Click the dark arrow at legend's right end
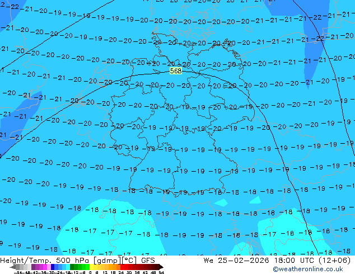This screenshot has width=355, height=274. [161, 267]
